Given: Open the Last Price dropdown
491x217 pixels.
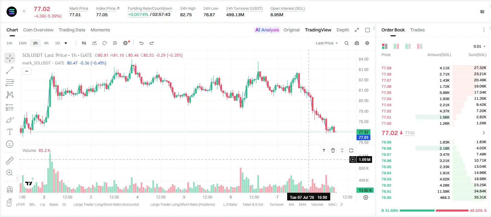Looking at the screenshot, I should [327, 43].
